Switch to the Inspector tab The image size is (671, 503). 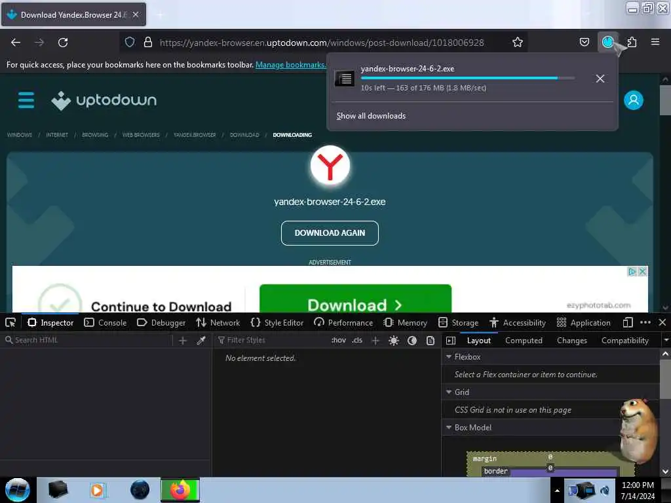pos(50,322)
